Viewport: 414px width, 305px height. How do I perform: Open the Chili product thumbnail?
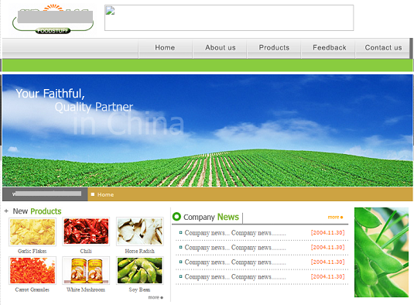[x=86, y=231]
